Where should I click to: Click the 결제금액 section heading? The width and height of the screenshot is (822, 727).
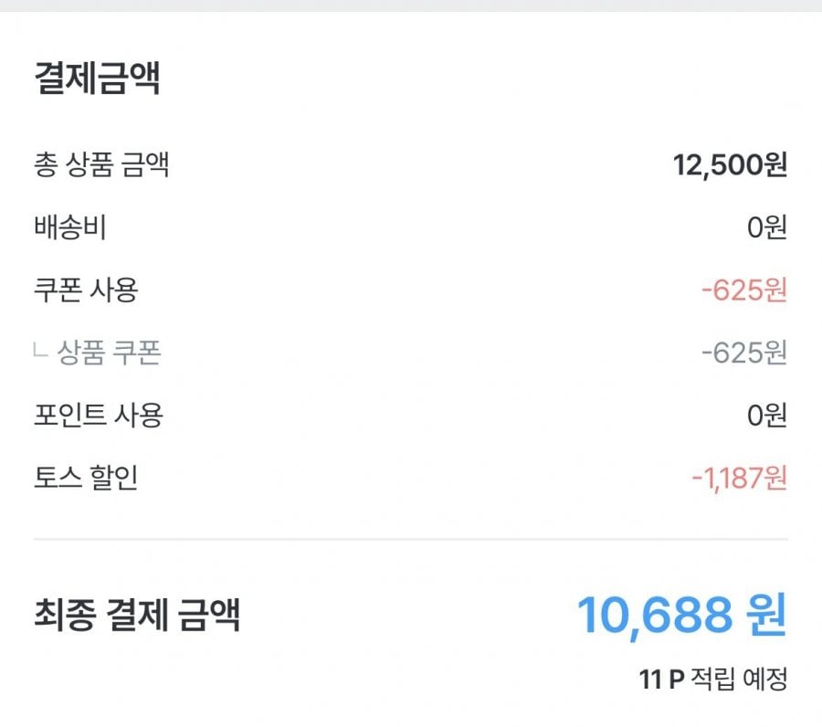[97, 78]
